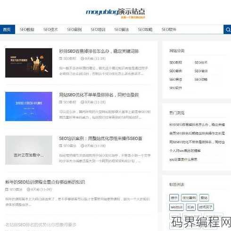Click clock icon under 秒排SEO容易掉排名 article

point(82,58)
